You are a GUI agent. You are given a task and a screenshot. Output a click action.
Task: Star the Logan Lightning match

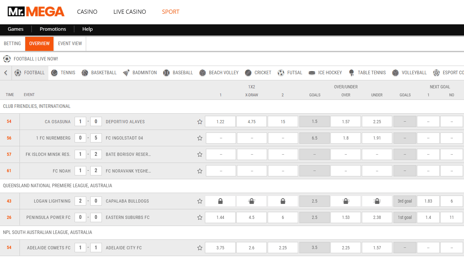[200, 201]
